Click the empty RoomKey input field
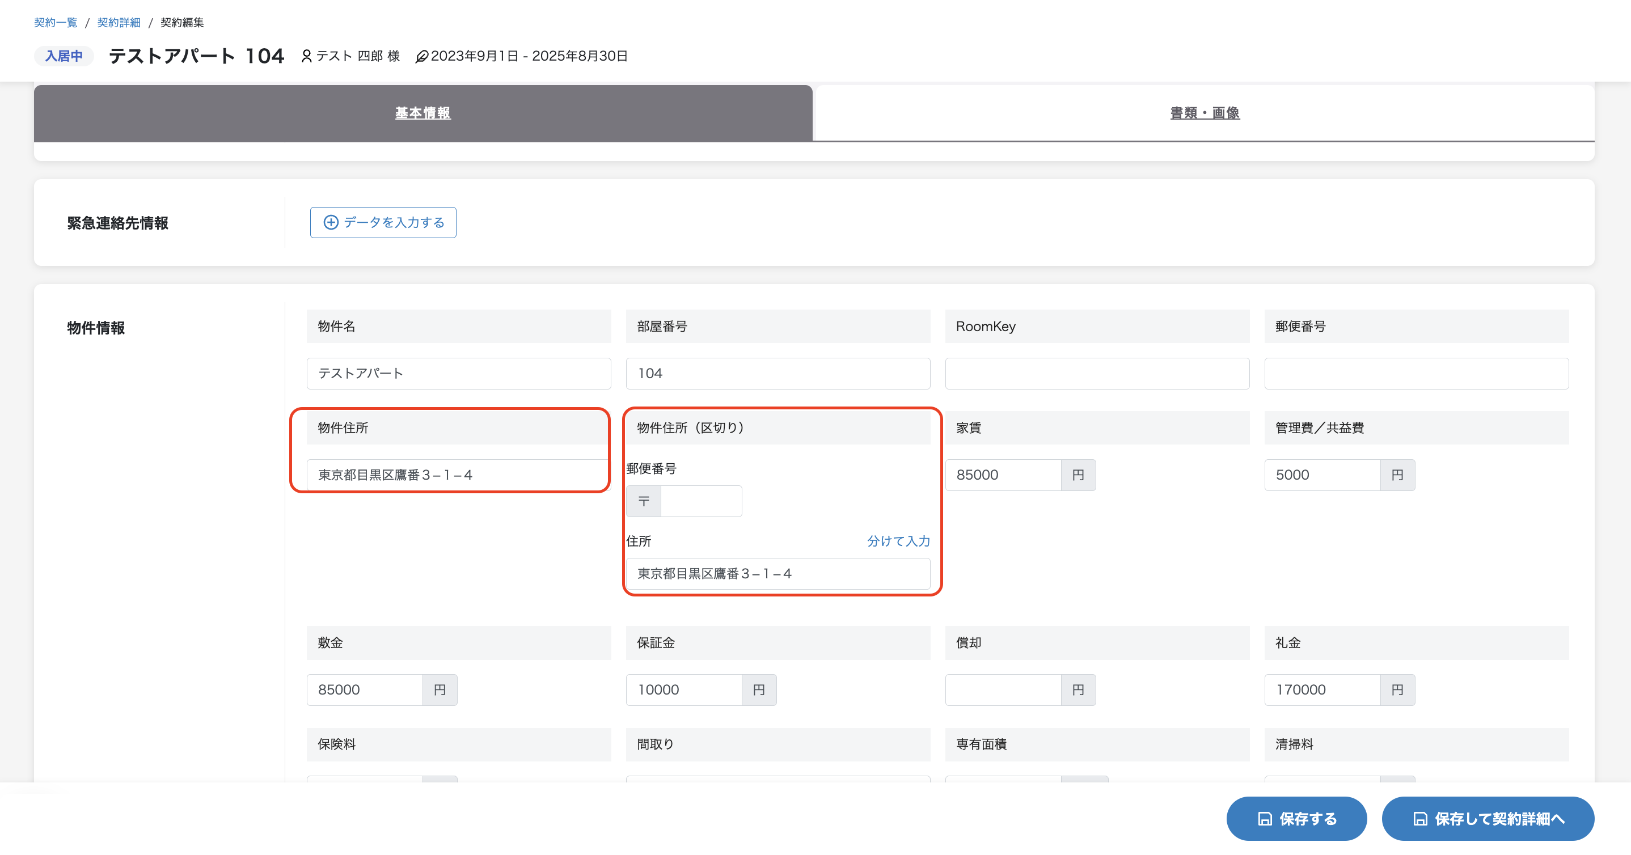The width and height of the screenshot is (1631, 855). pos(1097,374)
